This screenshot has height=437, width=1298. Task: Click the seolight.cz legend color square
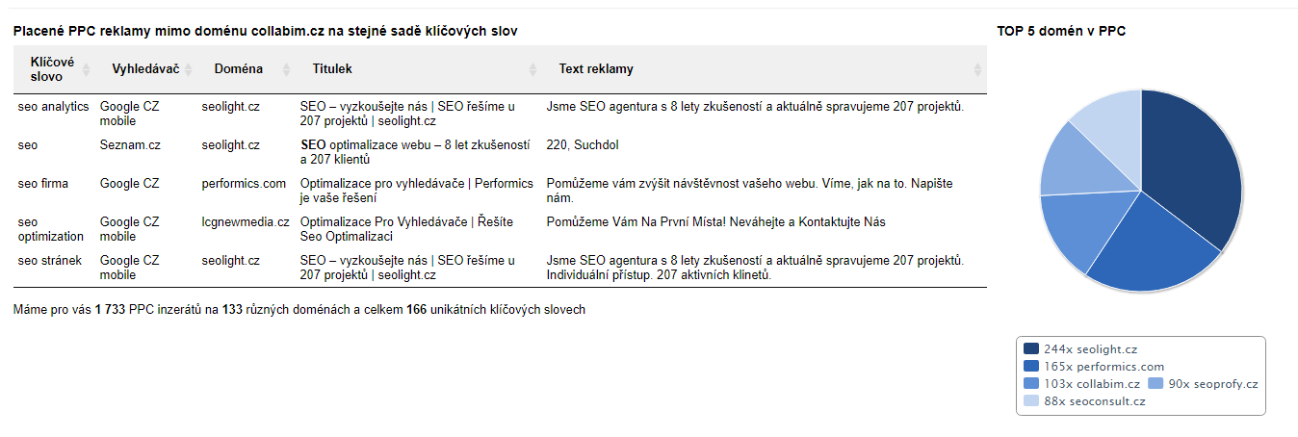pyautogui.click(x=1031, y=349)
